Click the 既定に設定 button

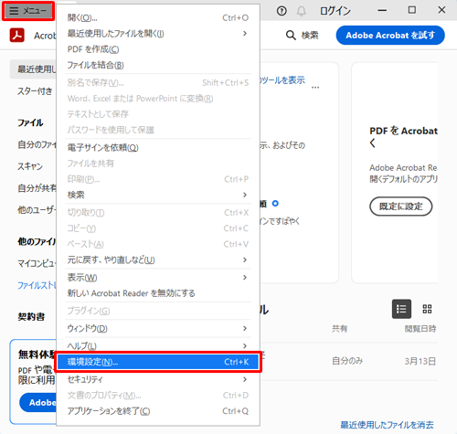400,206
